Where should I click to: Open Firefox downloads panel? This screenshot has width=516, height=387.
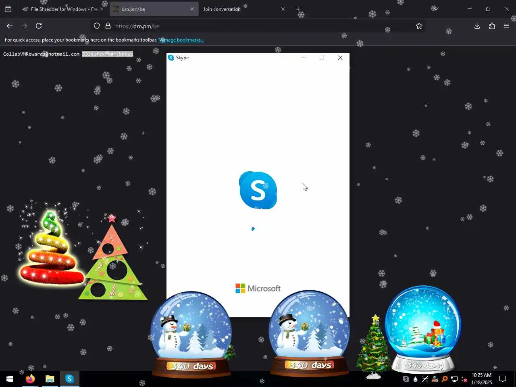tap(477, 26)
